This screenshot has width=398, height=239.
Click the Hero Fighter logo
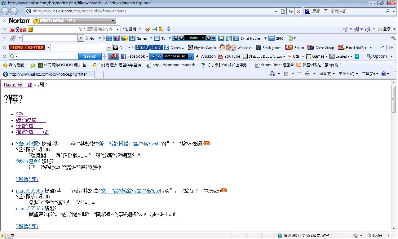click(x=27, y=47)
